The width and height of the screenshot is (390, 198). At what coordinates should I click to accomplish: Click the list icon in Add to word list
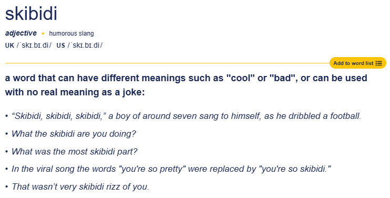click(378, 63)
